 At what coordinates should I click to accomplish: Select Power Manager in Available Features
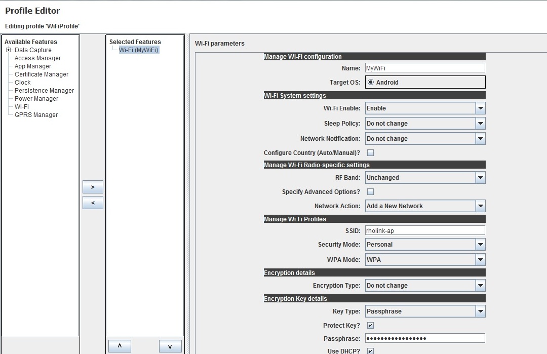point(36,99)
